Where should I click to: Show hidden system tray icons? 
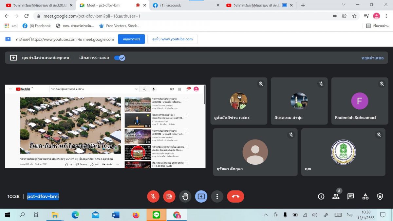coord(266,215)
